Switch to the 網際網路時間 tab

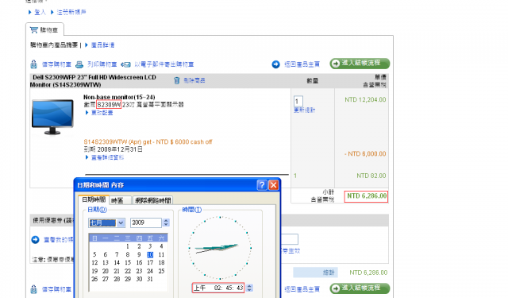(152, 200)
